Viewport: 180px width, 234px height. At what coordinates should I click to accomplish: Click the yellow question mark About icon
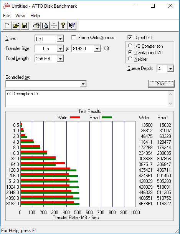pos(63,25)
